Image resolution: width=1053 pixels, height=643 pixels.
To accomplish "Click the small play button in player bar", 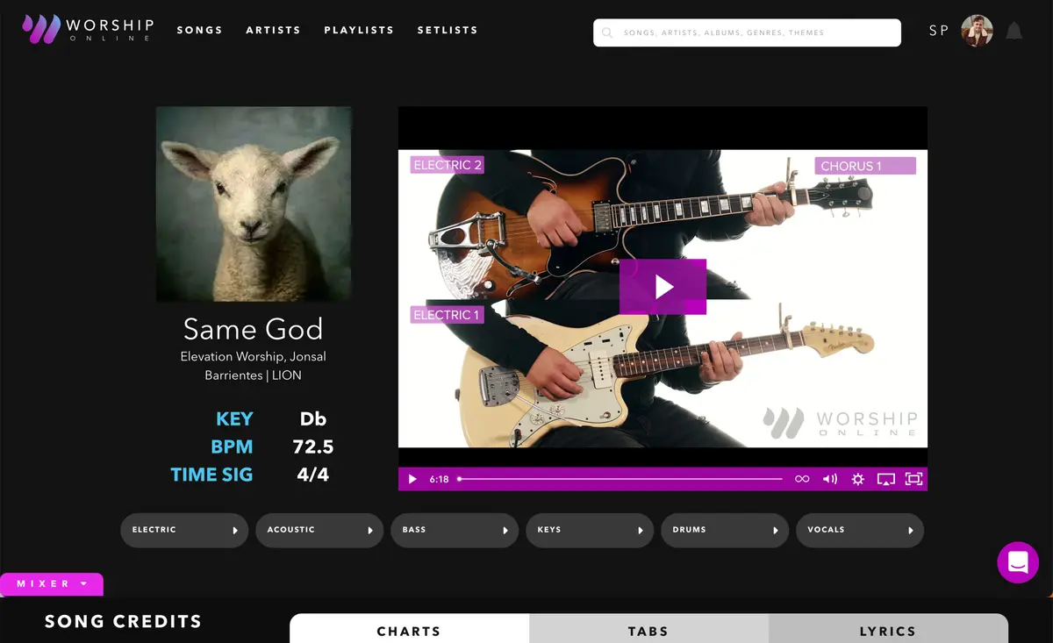I will tap(412, 479).
